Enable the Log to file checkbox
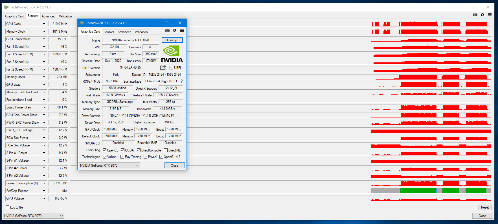Image resolution: width=498 pixels, height=224 pixels. tap(8, 207)
